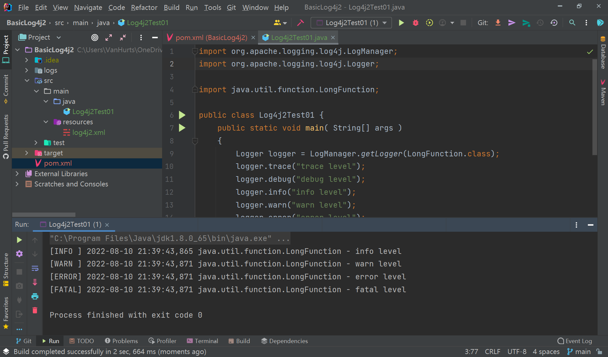Toggle the Database tool window
Screen dimensions: 608x357
[603, 52]
